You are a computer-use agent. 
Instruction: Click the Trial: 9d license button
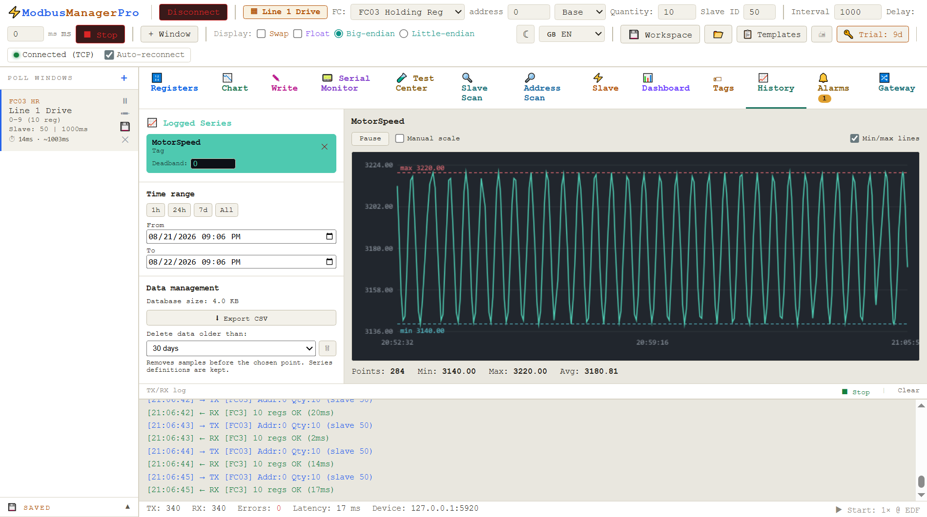click(873, 34)
